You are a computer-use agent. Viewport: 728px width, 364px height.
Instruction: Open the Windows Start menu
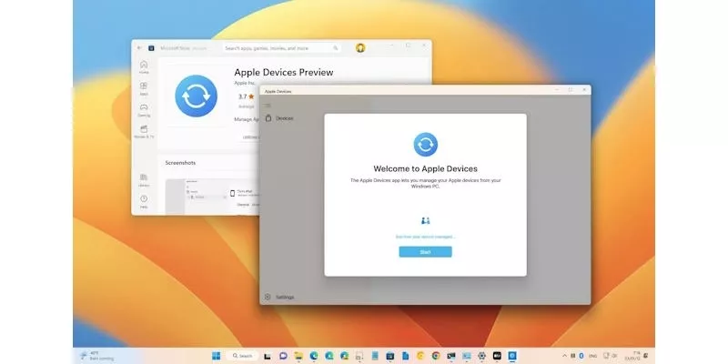(x=217, y=356)
